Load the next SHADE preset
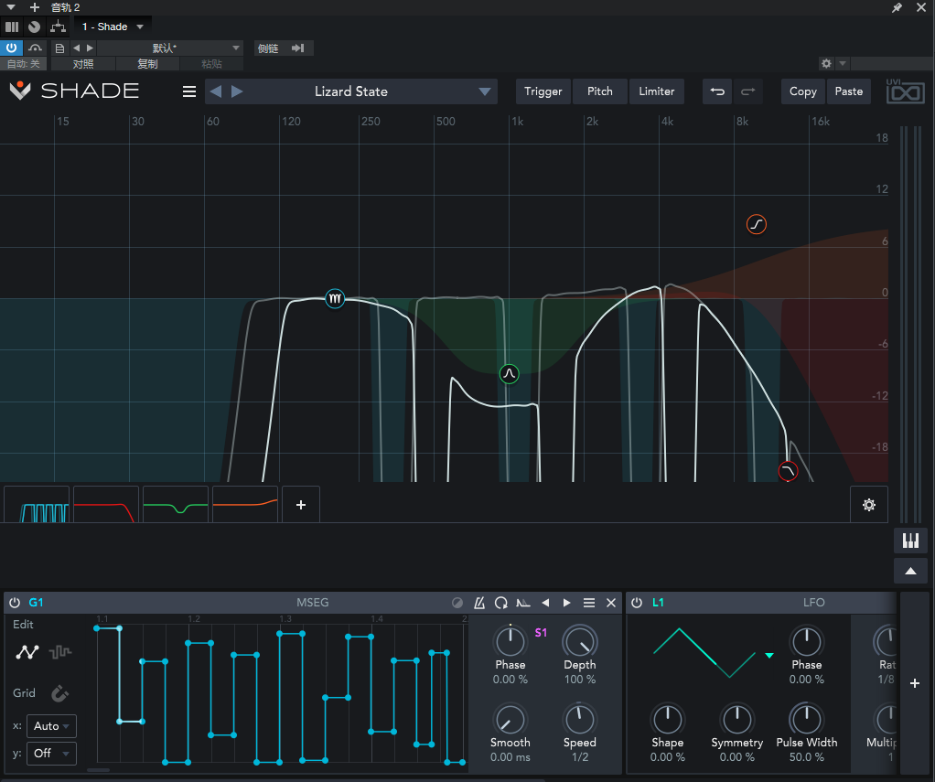This screenshot has width=935, height=782. pos(237,91)
